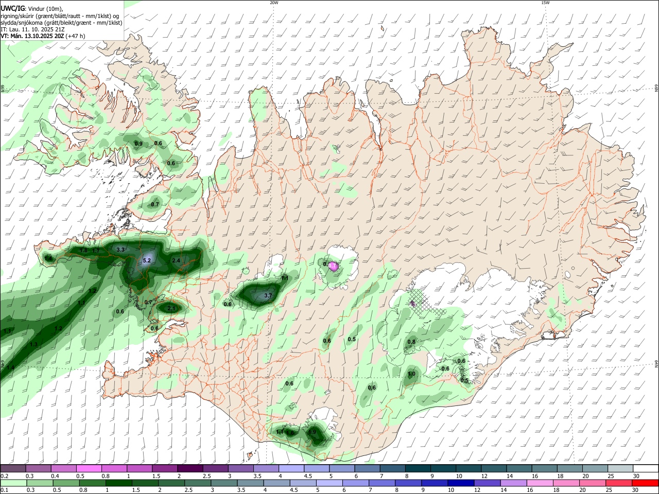Click the 5.2 precipitation value near Reykjavik

pos(147,260)
